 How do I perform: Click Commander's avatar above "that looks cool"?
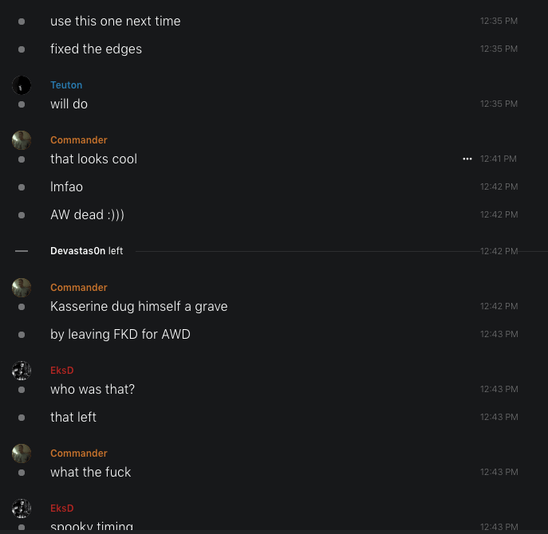click(22, 140)
